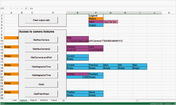Select the Capture sheet tab
The width and height of the screenshot is (176, 105).
coord(23,100)
